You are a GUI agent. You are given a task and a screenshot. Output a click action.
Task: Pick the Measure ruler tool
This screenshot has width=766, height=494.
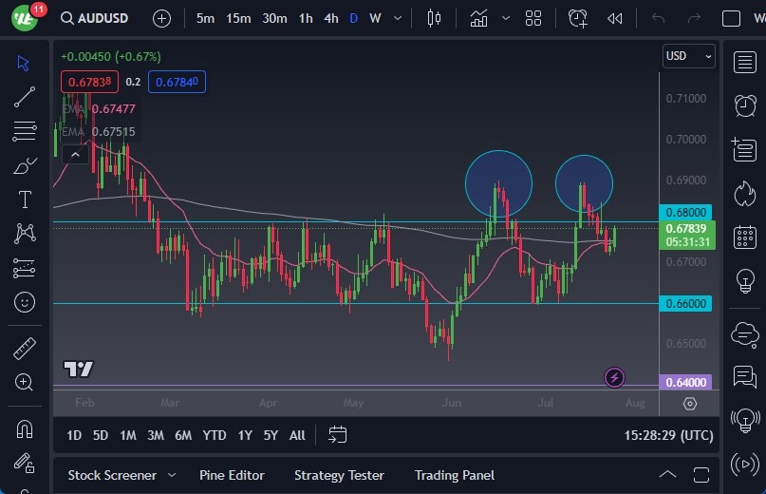tap(25, 349)
